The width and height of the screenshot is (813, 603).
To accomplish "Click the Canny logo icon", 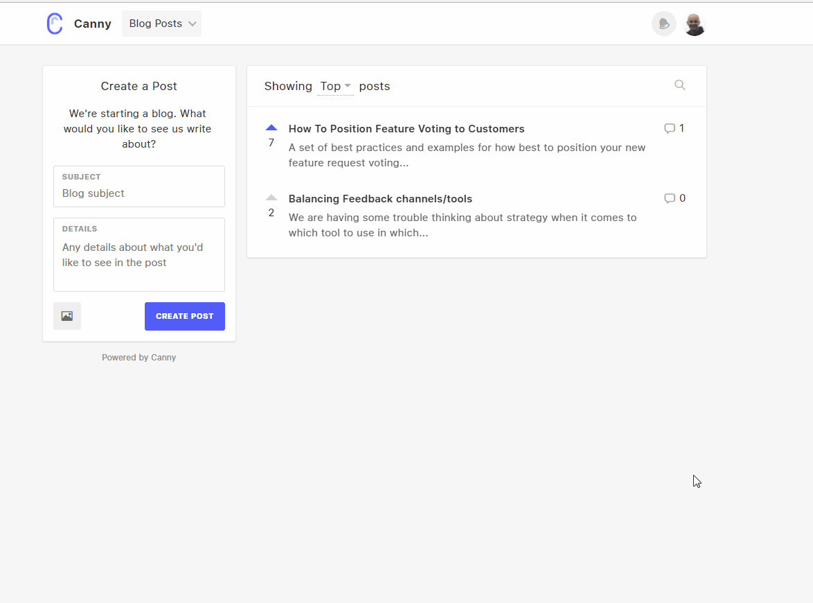I will (55, 24).
